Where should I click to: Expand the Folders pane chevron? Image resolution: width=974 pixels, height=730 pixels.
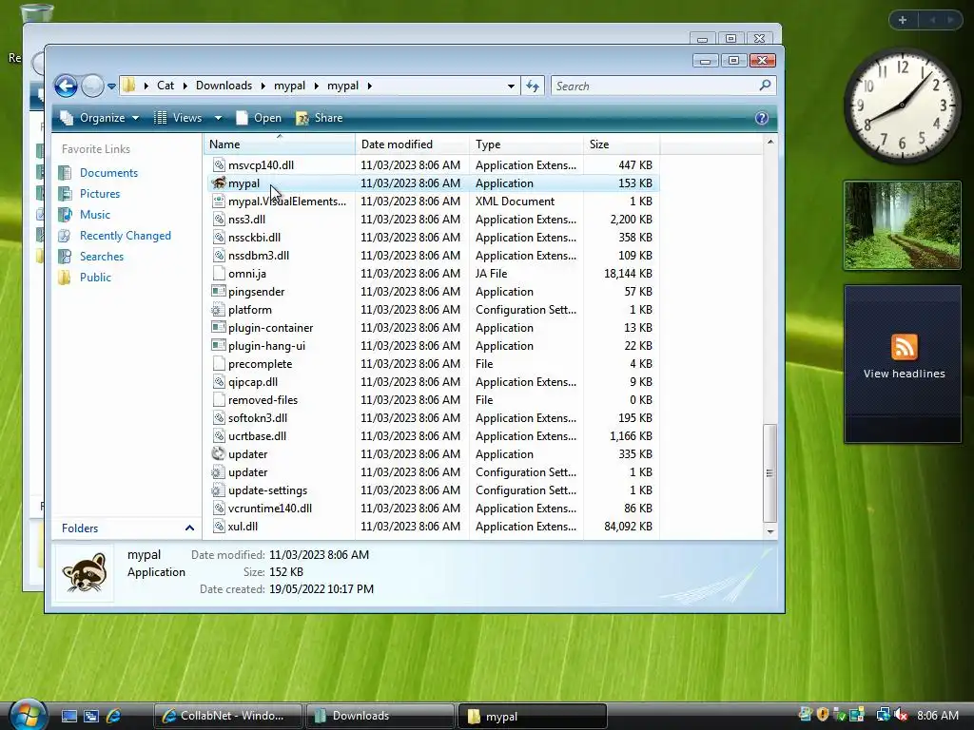[x=189, y=528]
